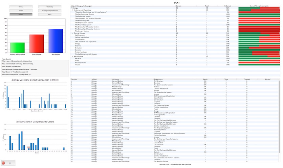Select question 1 row in question list

(x=174, y=81)
